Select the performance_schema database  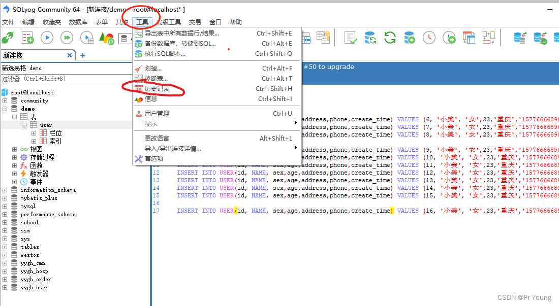tap(48, 215)
